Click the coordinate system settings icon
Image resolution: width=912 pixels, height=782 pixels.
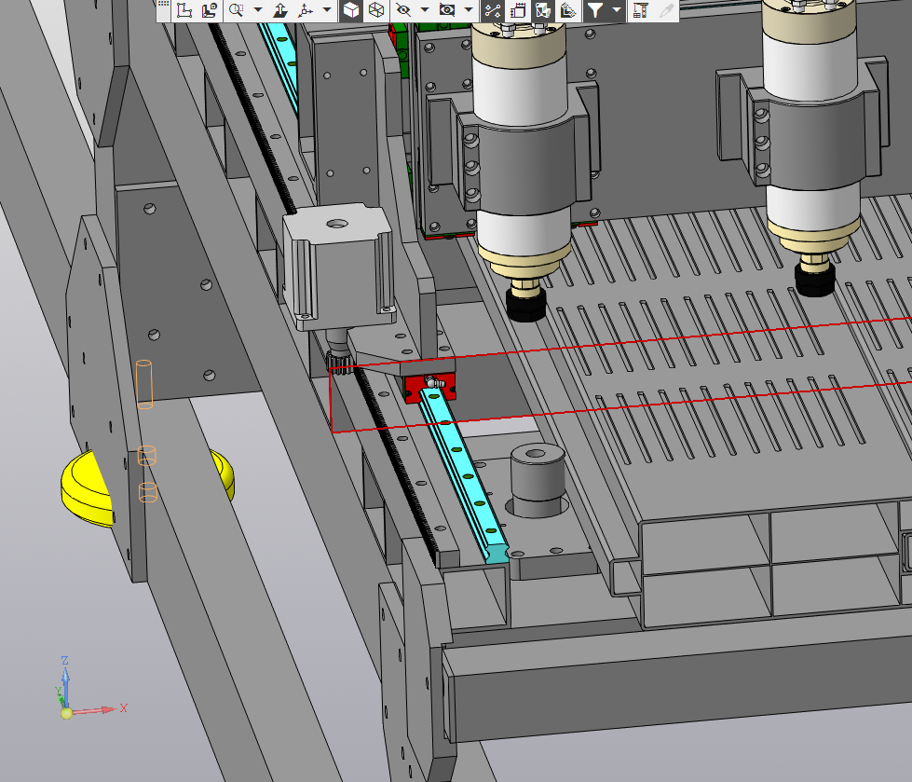tap(210, 10)
